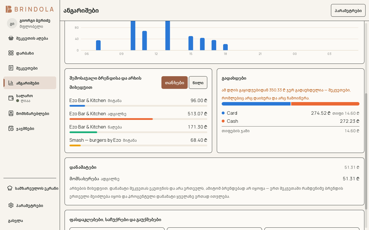Click the Smash — burgers by Ezo progress bar
This screenshot has width=369, height=230.
pos(138,145)
